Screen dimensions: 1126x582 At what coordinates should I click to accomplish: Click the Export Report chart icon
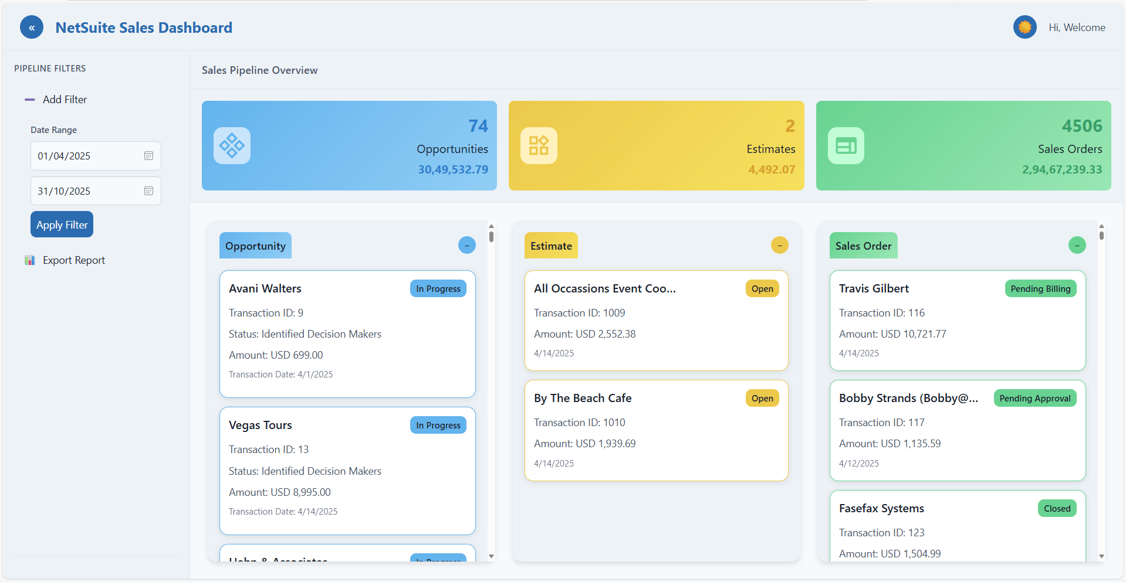pos(29,260)
